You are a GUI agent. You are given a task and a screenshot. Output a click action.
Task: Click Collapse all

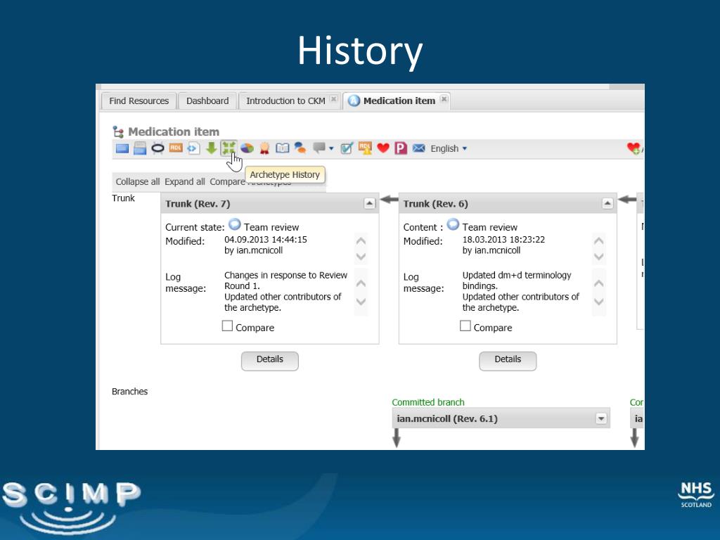(138, 182)
